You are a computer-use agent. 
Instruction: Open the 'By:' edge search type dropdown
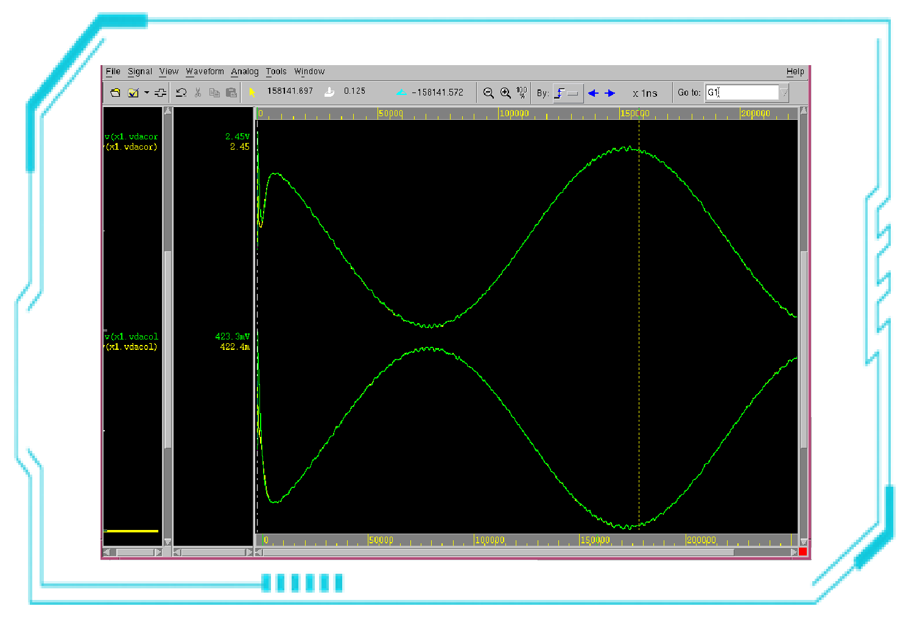(x=568, y=93)
